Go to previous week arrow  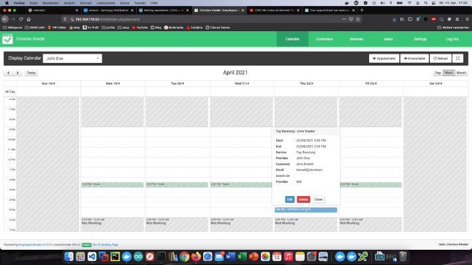click(9, 73)
